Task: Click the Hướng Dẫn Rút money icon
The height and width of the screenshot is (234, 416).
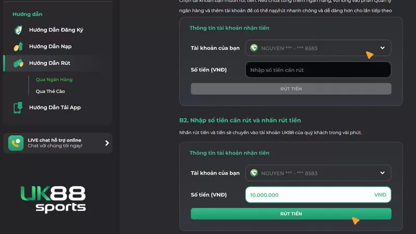Action: click(18, 63)
